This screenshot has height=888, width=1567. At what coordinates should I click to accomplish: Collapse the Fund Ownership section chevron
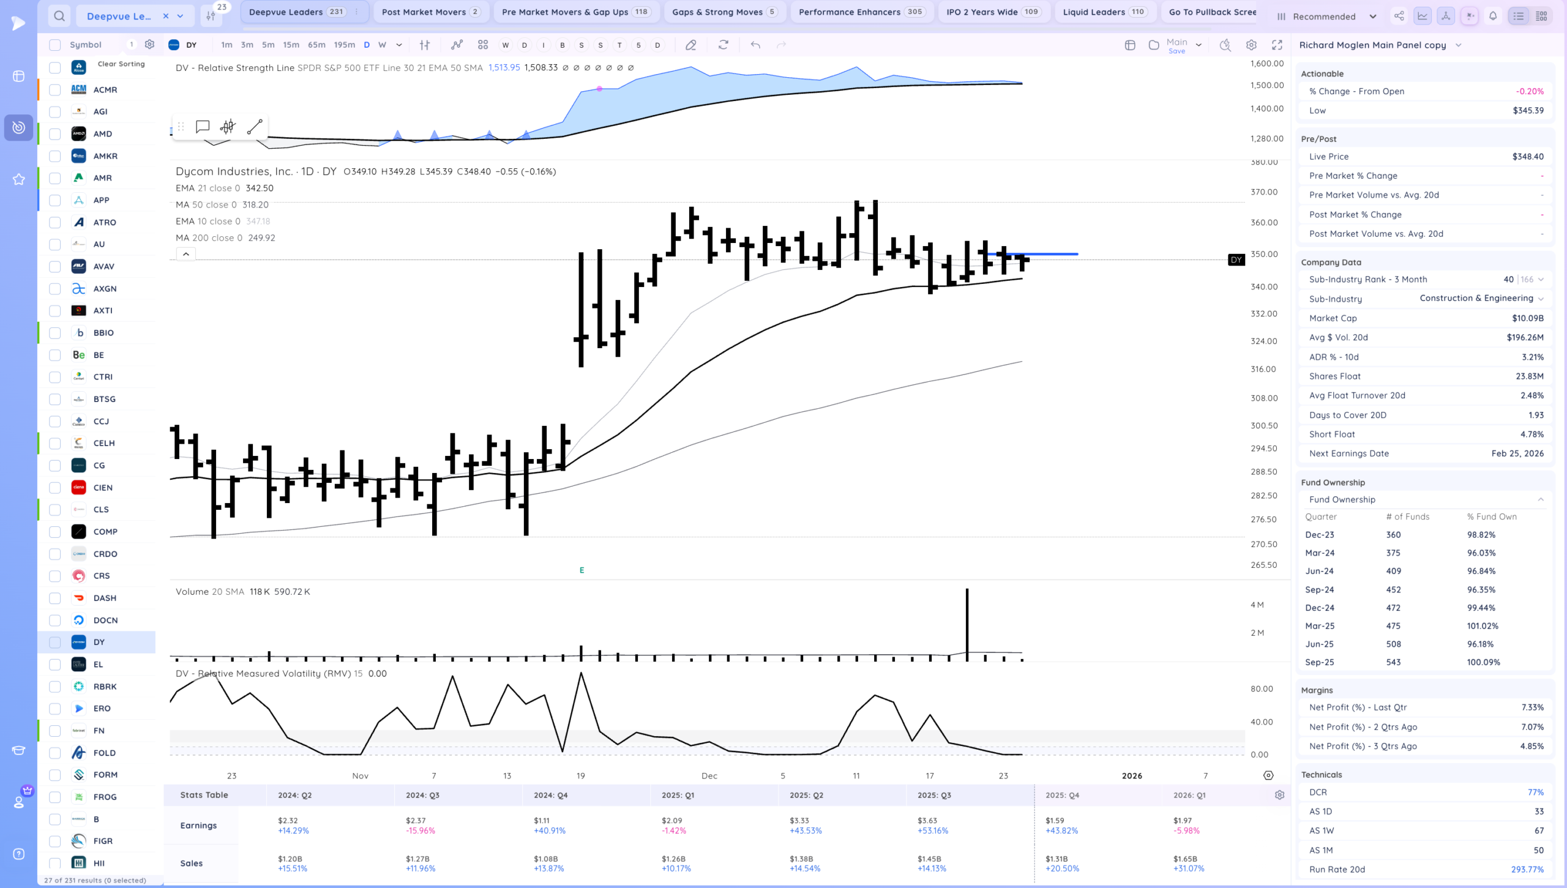(x=1541, y=499)
